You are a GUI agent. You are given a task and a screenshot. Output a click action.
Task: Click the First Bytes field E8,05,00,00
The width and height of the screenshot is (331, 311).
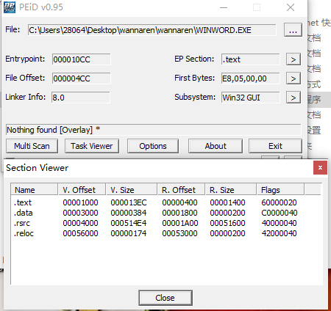click(250, 78)
